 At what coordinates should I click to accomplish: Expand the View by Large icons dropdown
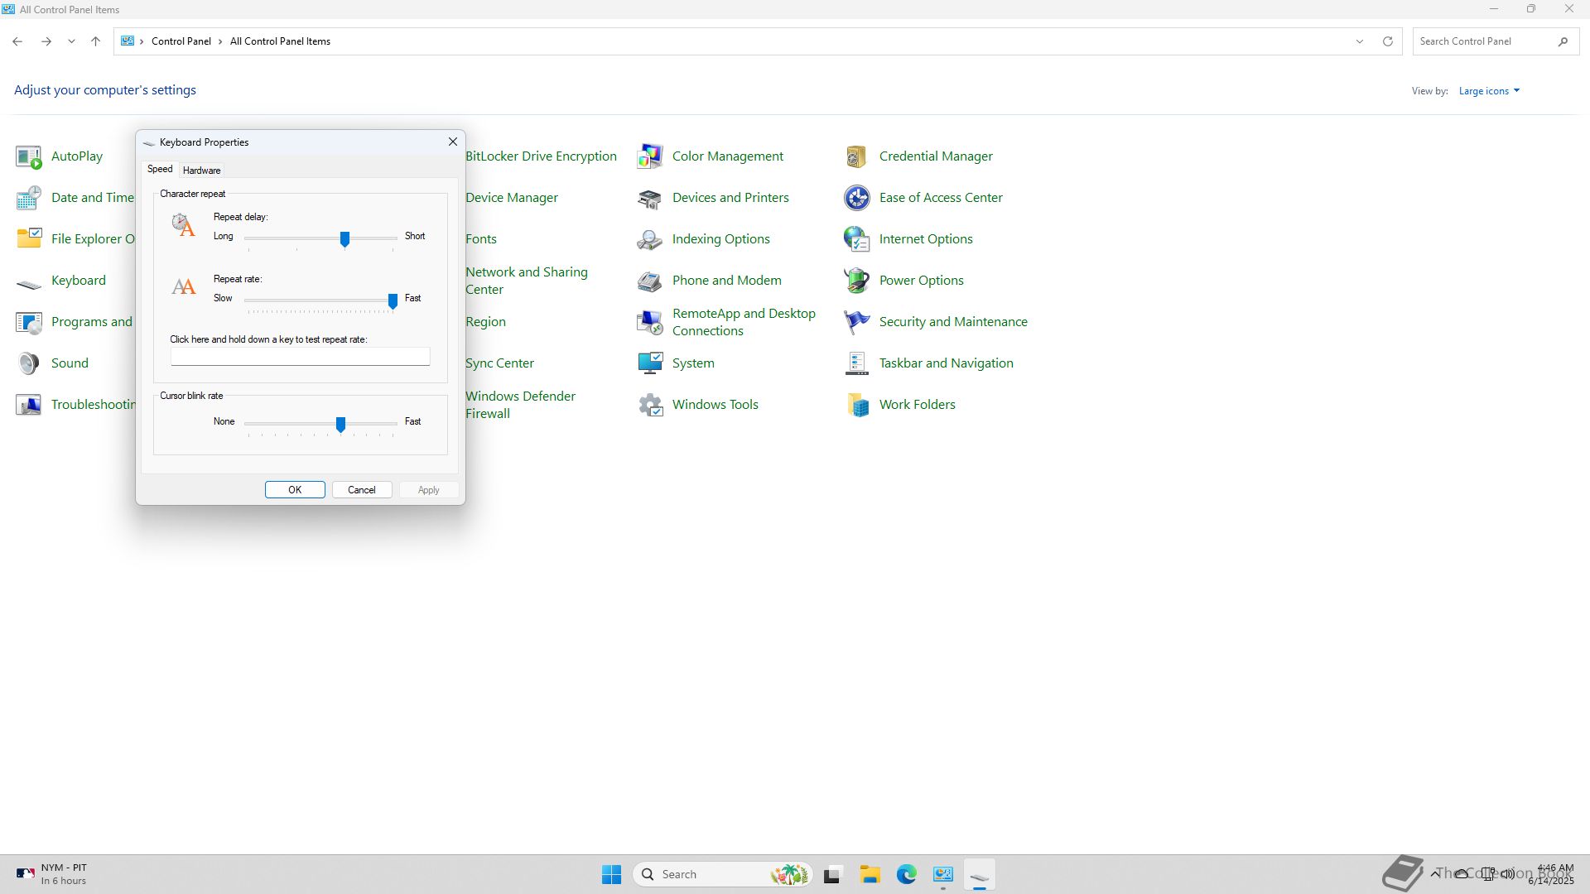(x=1489, y=91)
